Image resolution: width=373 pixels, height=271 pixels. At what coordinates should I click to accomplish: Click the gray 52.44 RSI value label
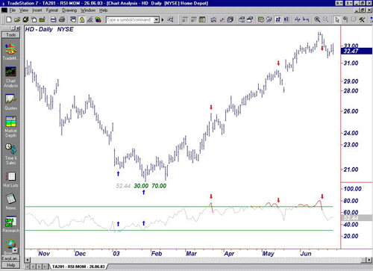[x=123, y=186]
